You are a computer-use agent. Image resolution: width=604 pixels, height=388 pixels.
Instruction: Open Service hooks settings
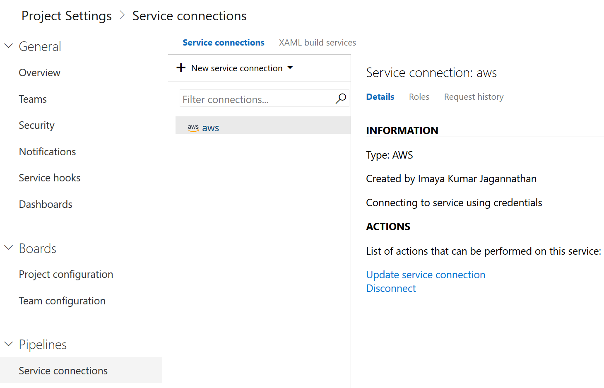pyautogui.click(x=50, y=178)
